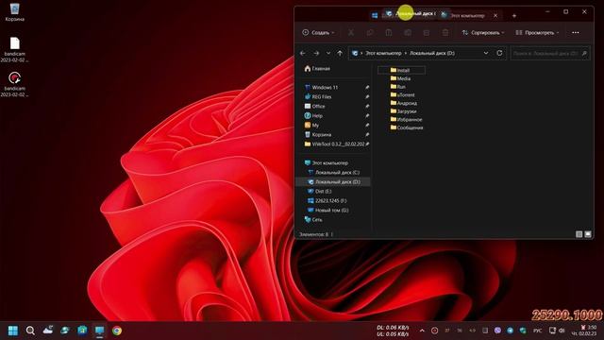
Task: Click the РУС language indicator
Action: pos(537,331)
